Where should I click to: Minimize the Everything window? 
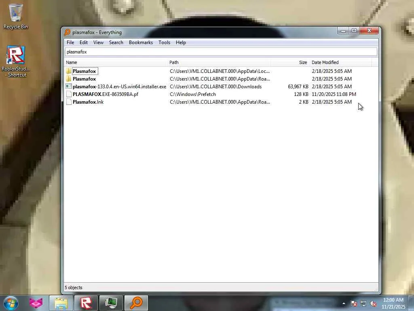pyautogui.click(x=343, y=31)
